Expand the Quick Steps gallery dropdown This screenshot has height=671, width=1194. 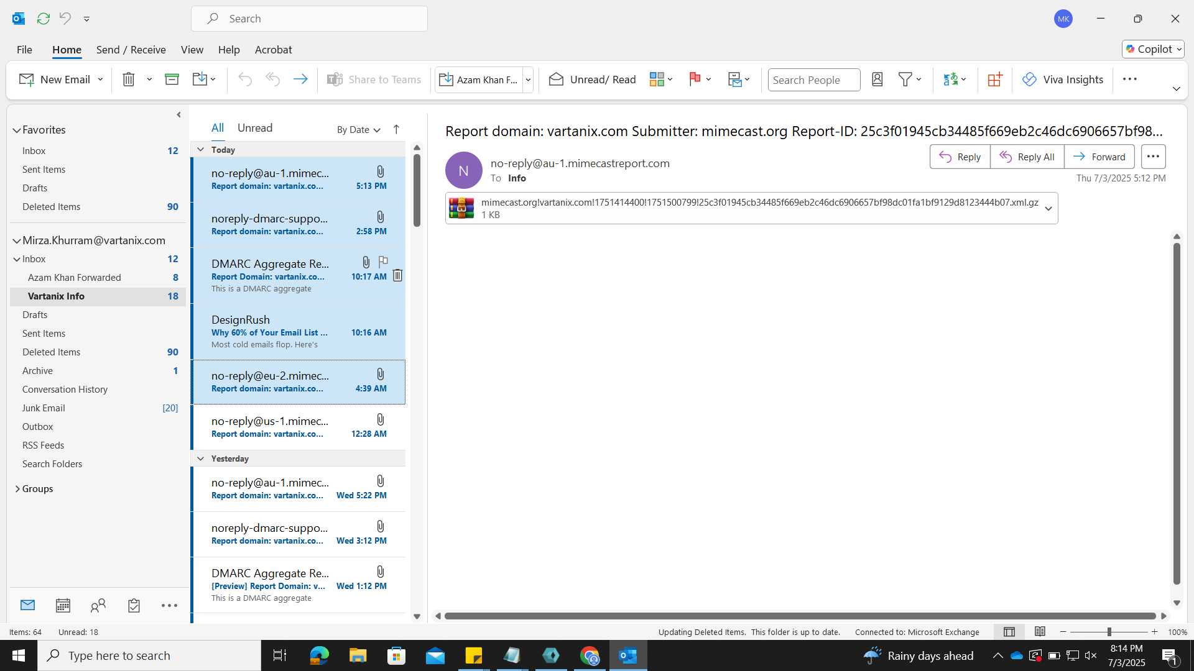[528, 80]
